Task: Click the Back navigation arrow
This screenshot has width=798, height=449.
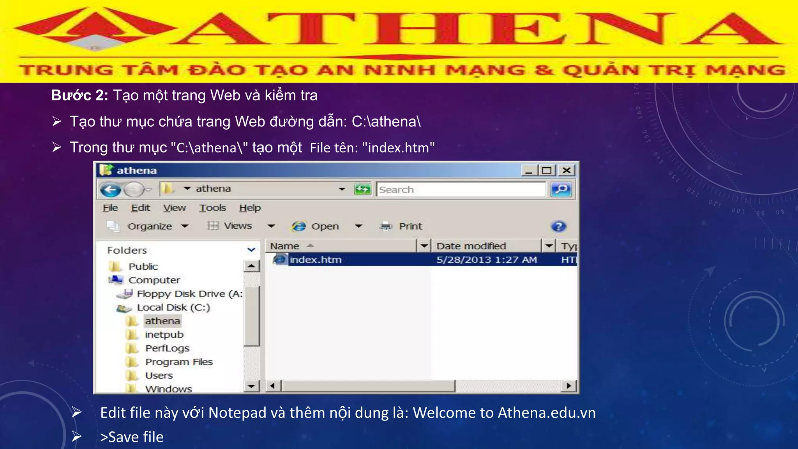Action: click(x=110, y=190)
